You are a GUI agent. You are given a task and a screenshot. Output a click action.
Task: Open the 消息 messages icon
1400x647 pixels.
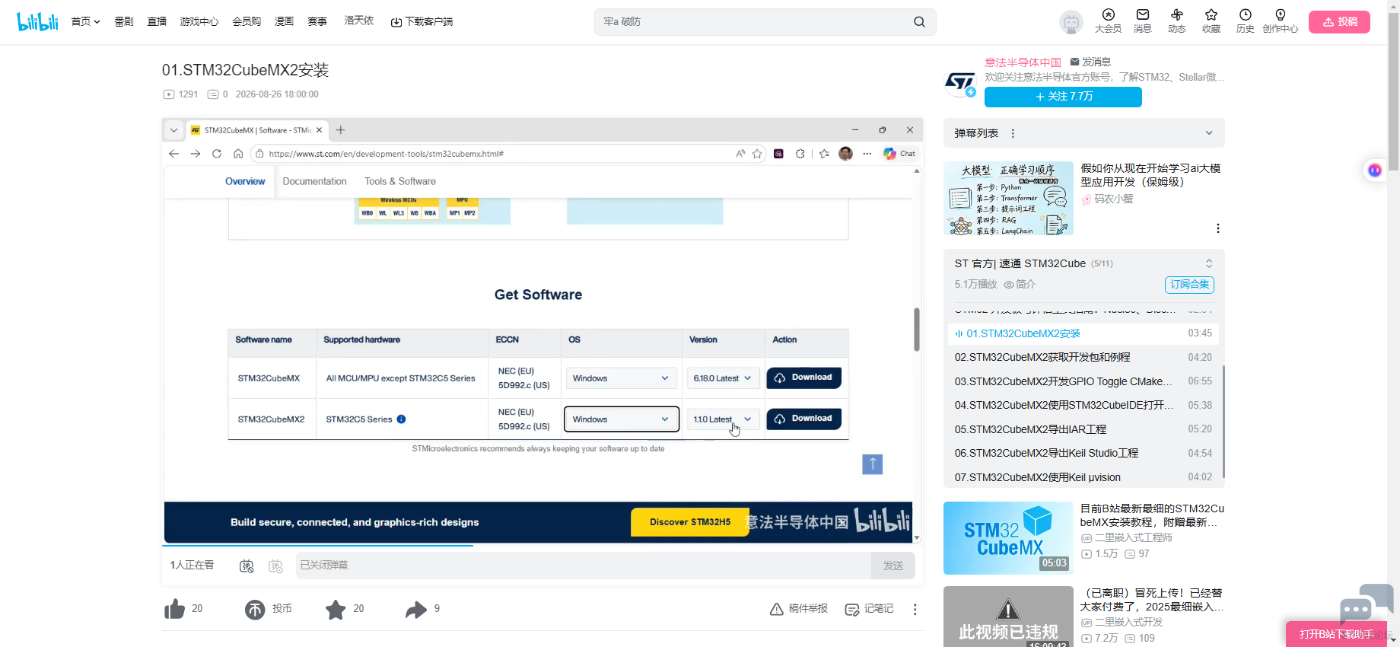1143,21
